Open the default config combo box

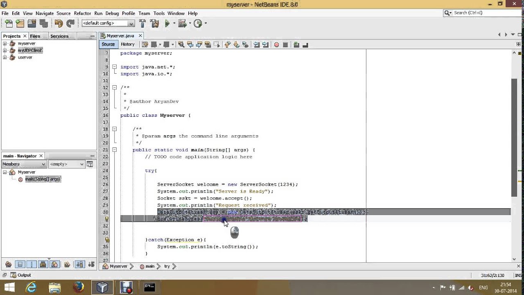tap(108, 23)
